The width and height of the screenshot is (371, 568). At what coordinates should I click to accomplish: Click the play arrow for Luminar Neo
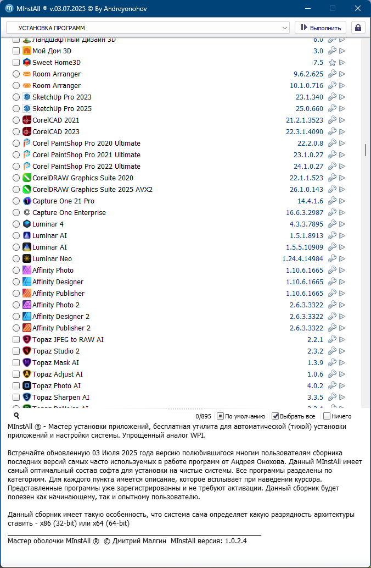(x=342, y=258)
